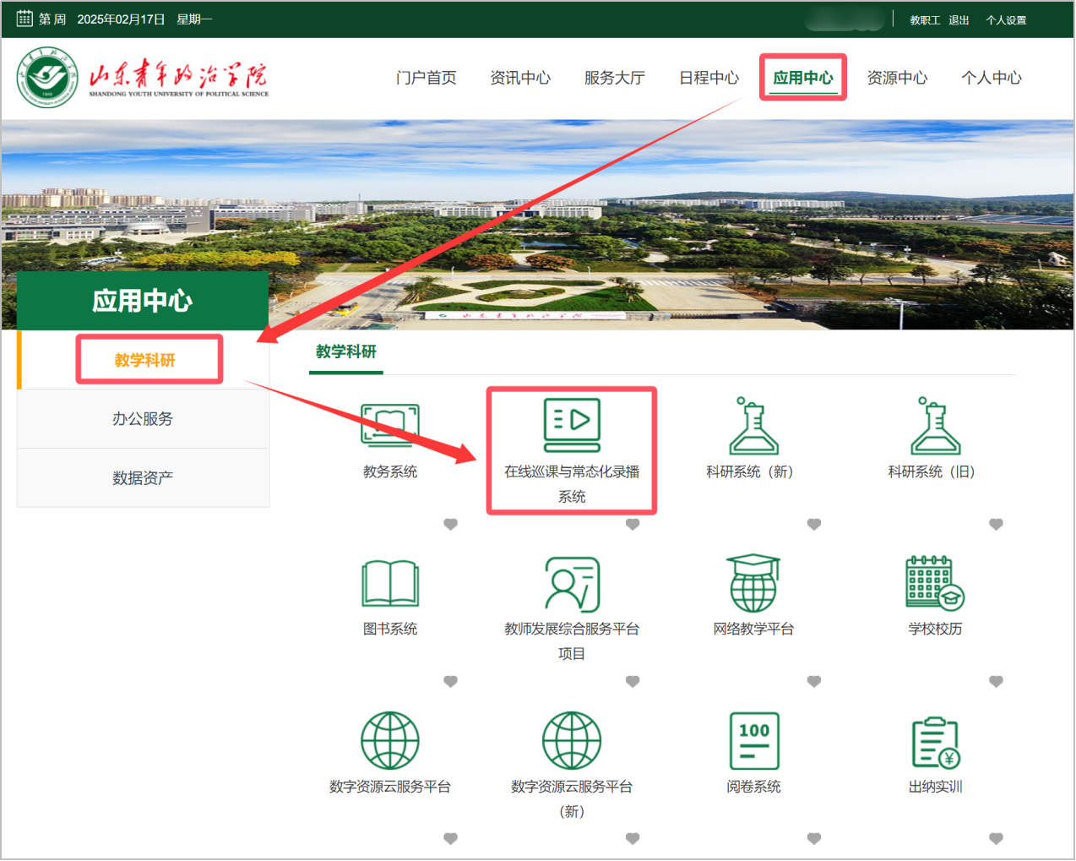This screenshot has width=1076, height=861.
Task: Toggle the heart under 科研系统（新）
Action: 814,525
